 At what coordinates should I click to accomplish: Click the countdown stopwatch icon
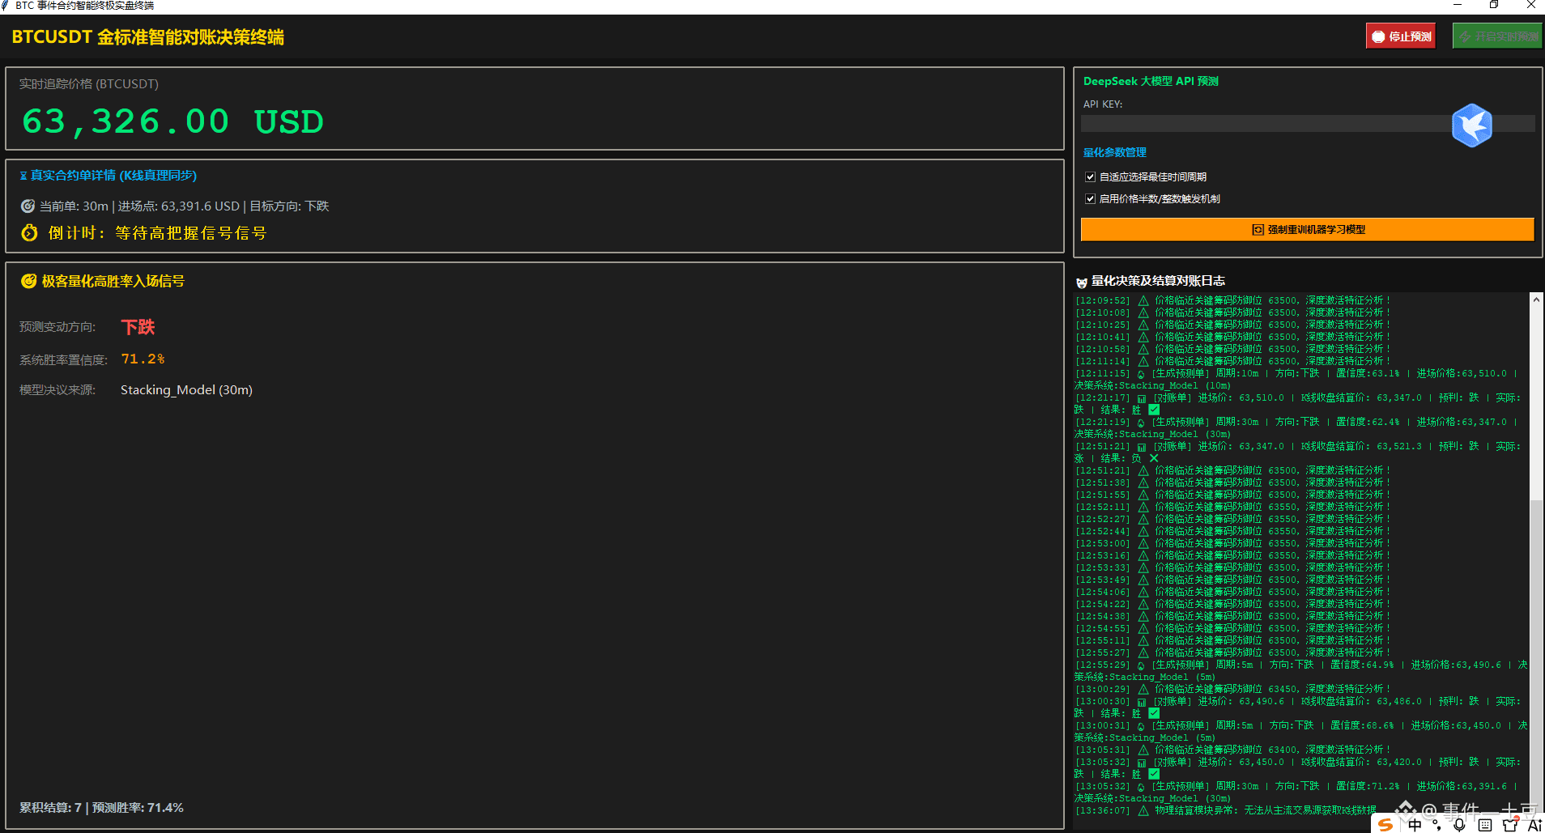[x=30, y=232]
